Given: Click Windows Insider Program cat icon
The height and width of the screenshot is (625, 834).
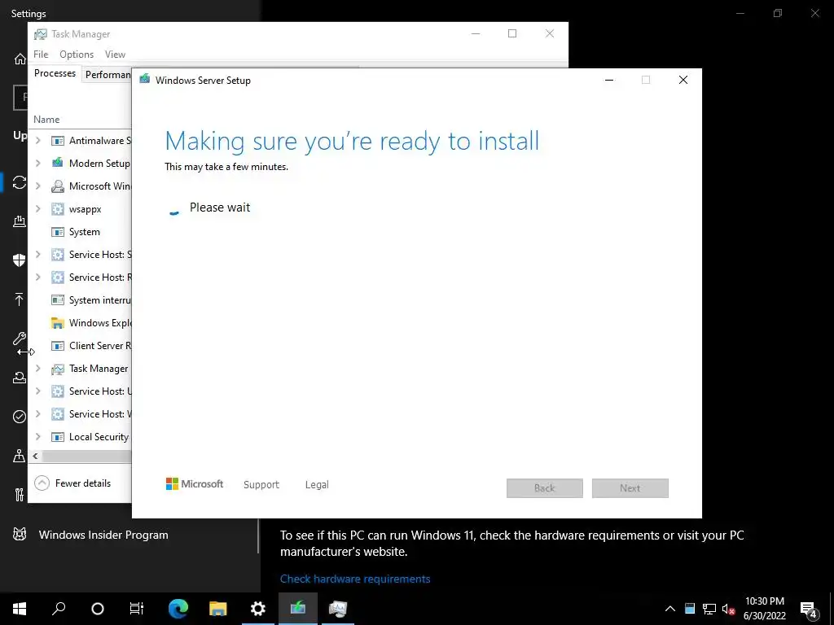Looking at the screenshot, I should tap(20, 534).
